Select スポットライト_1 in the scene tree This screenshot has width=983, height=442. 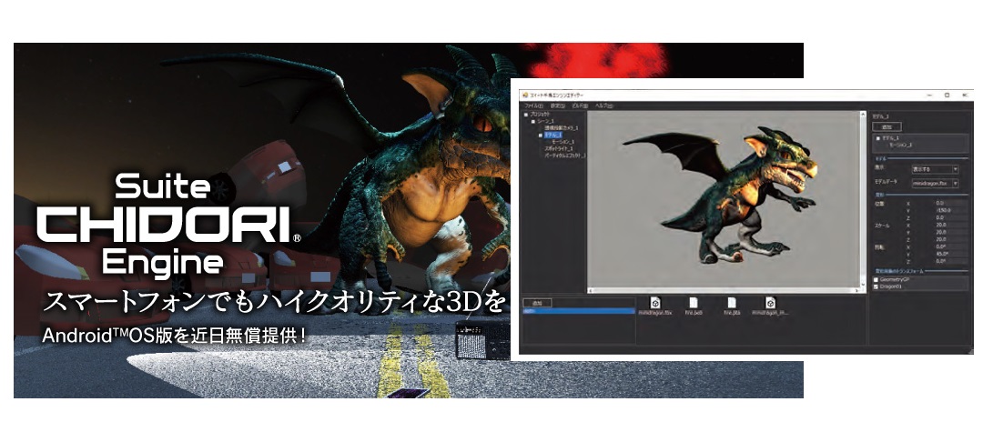click(x=559, y=148)
